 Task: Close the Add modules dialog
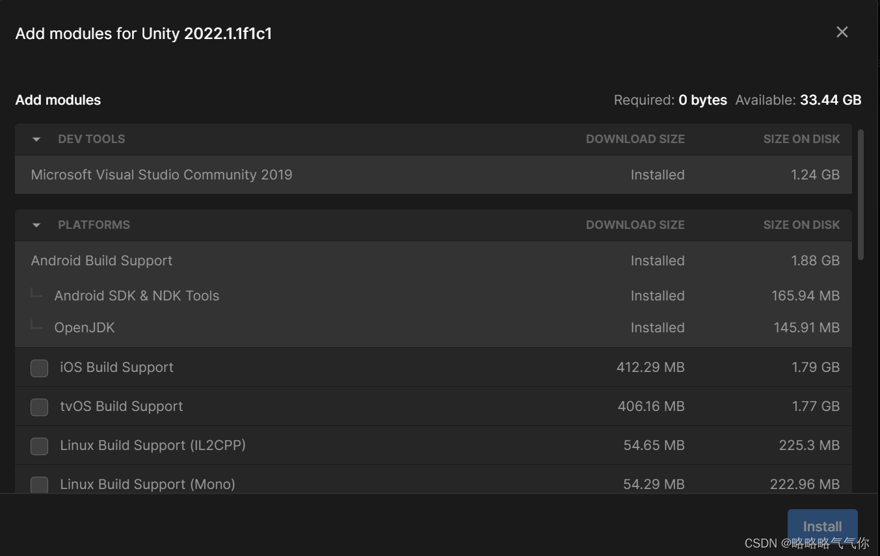pyautogui.click(x=842, y=32)
